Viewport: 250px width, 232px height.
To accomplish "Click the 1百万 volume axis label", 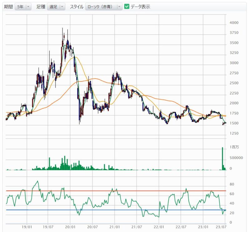I will 234,147.
